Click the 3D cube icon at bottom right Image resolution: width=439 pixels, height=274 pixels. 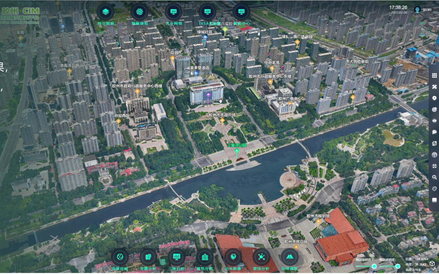pyautogui.click(x=432, y=263)
